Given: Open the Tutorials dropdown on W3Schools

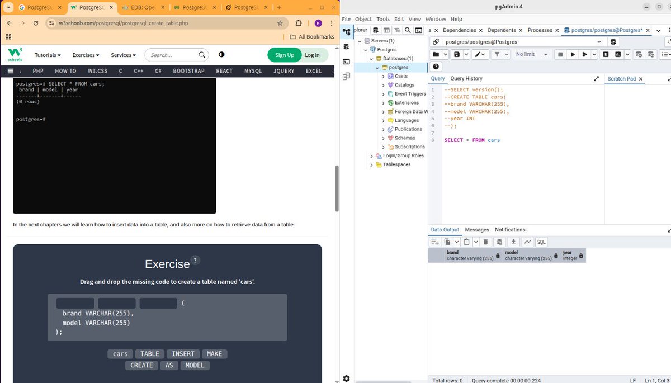Looking at the screenshot, I should [x=48, y=55].
